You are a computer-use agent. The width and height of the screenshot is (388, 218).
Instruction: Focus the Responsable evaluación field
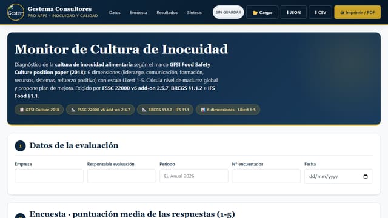tap(121, 176)
